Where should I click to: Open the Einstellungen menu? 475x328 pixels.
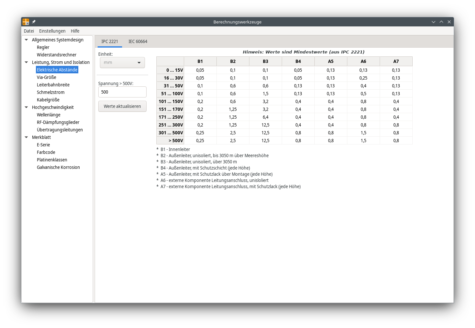click(52, 31)
